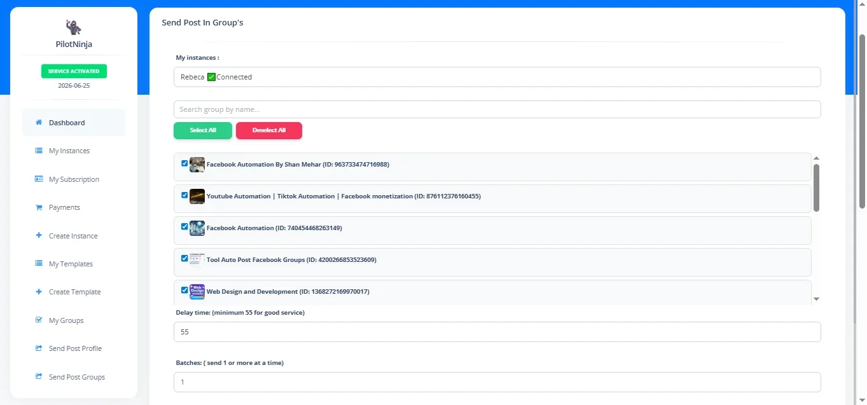Uncheck Web Design and Development group
The height and width of the screenshot is (405, 867).
(x=184, y=290)
